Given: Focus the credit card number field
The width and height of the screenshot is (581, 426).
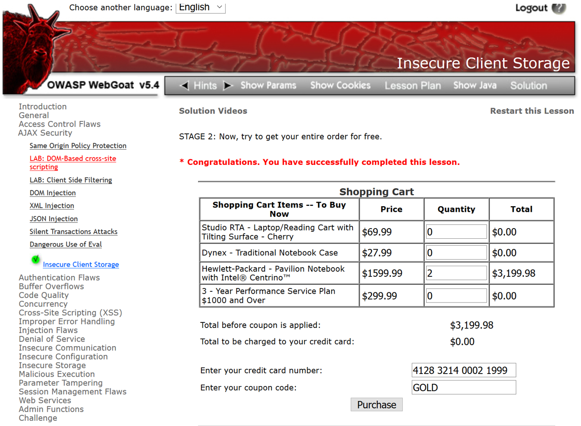Looking at the screenshot, I should point(464,370).
